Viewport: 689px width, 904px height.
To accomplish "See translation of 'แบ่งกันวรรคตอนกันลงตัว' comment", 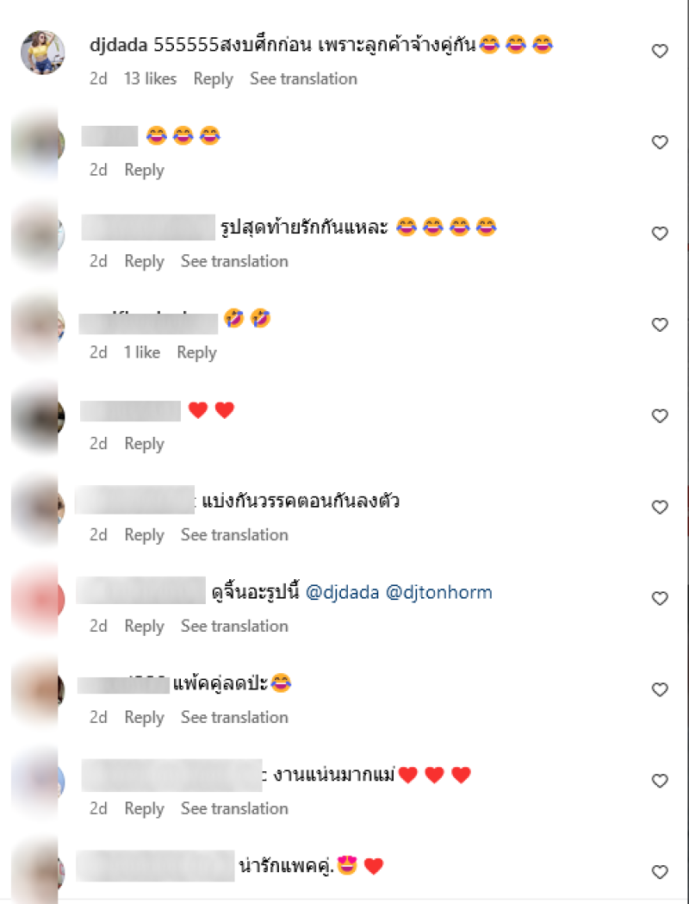I will tap(234, 535).
